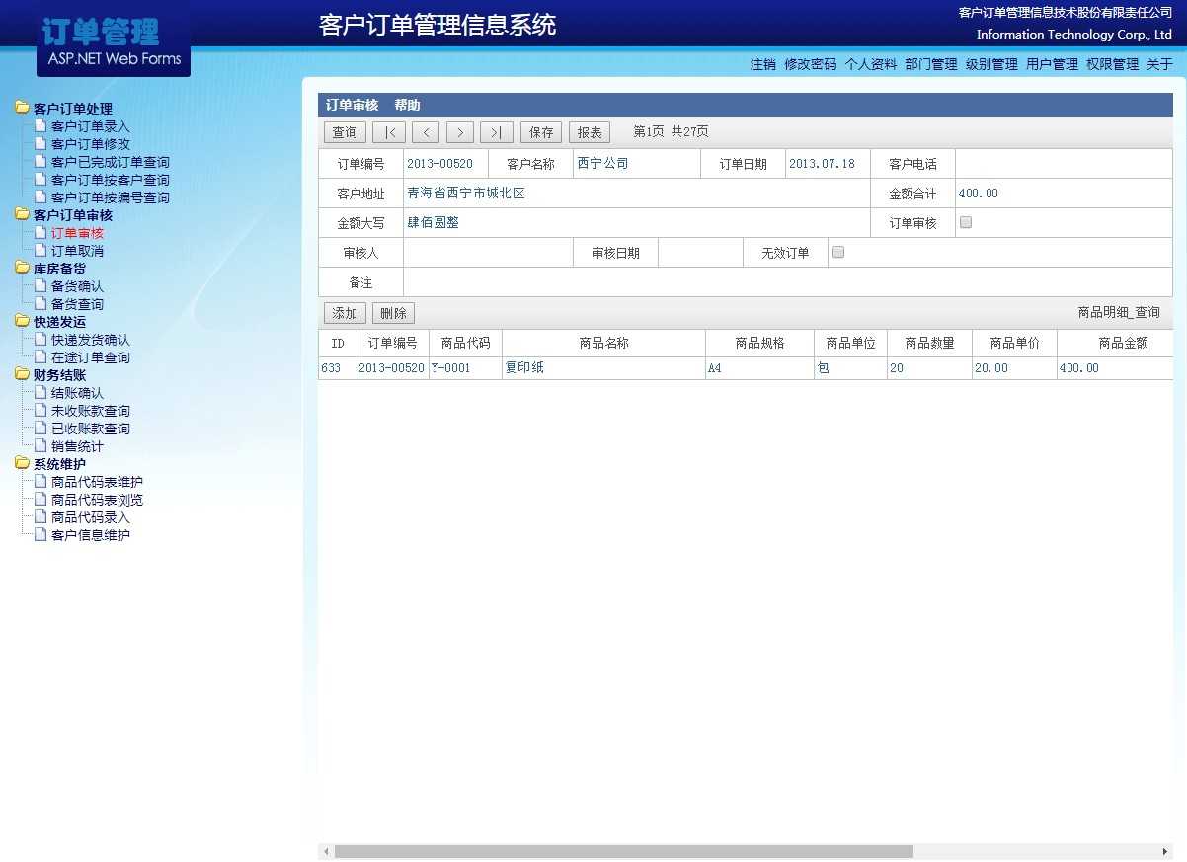Image resolution: width=1187 pixels, height=862 pixels.
Task: Open 商品代码表浏览 in sidebar
Action: pos(97,500)
